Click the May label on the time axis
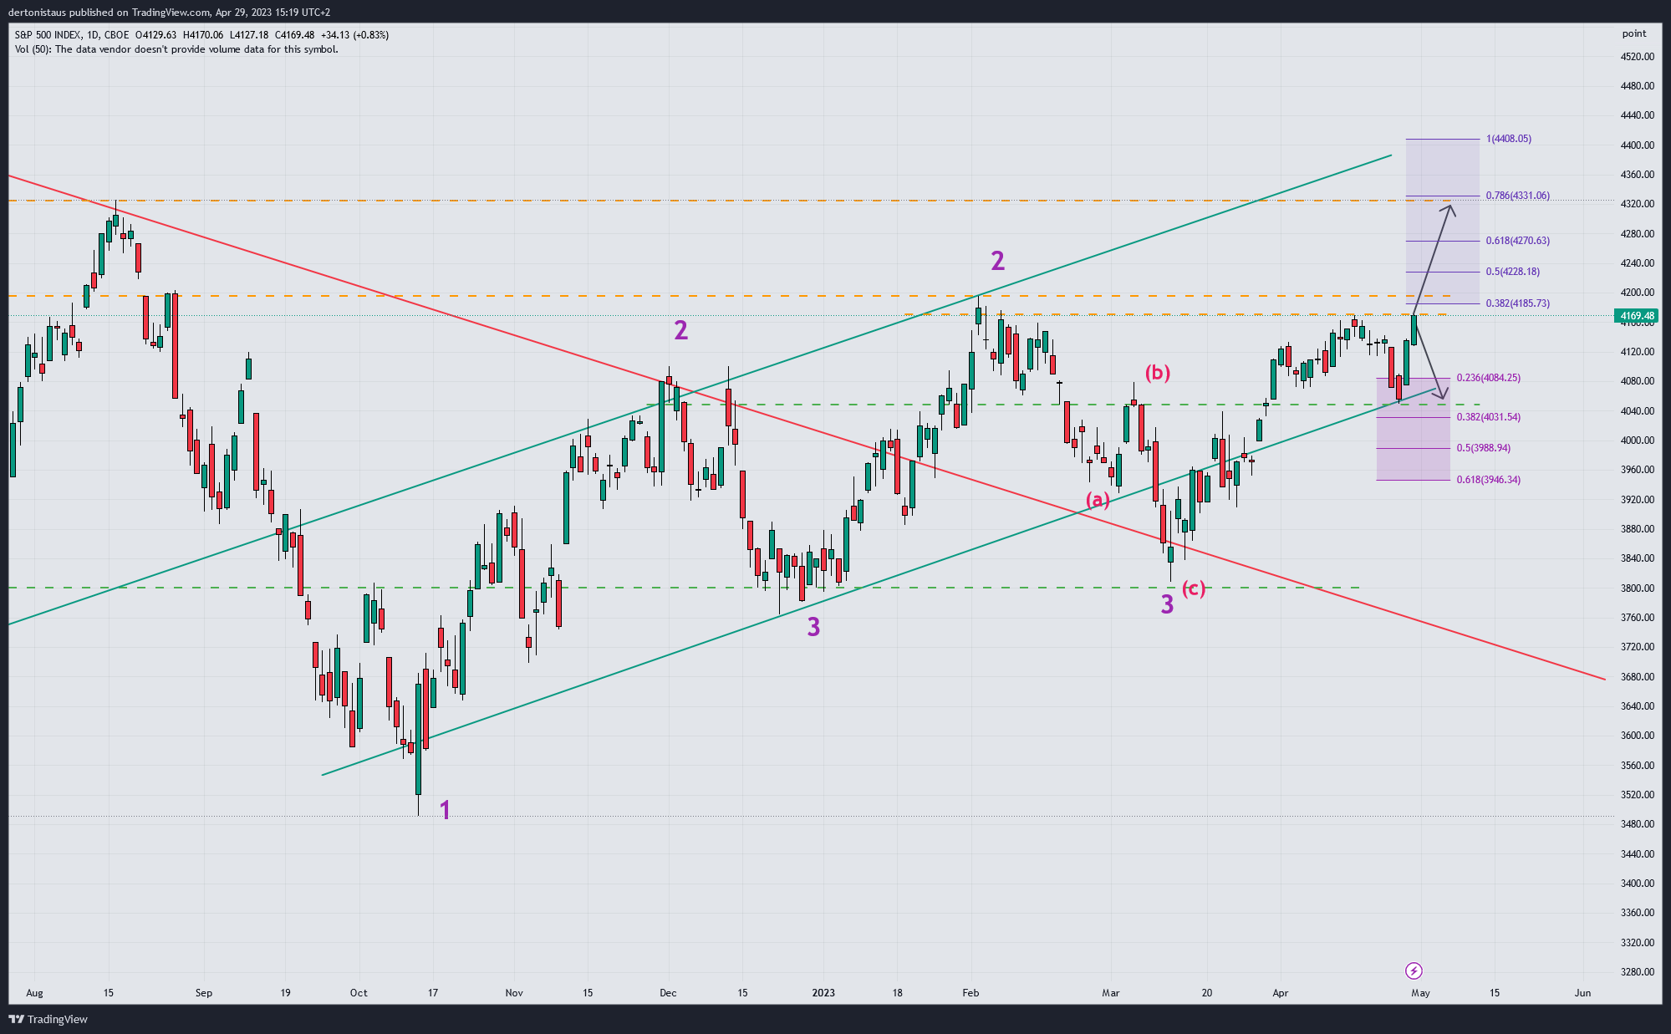Screen dimensions: 1671x1034 pos(1420,993)
